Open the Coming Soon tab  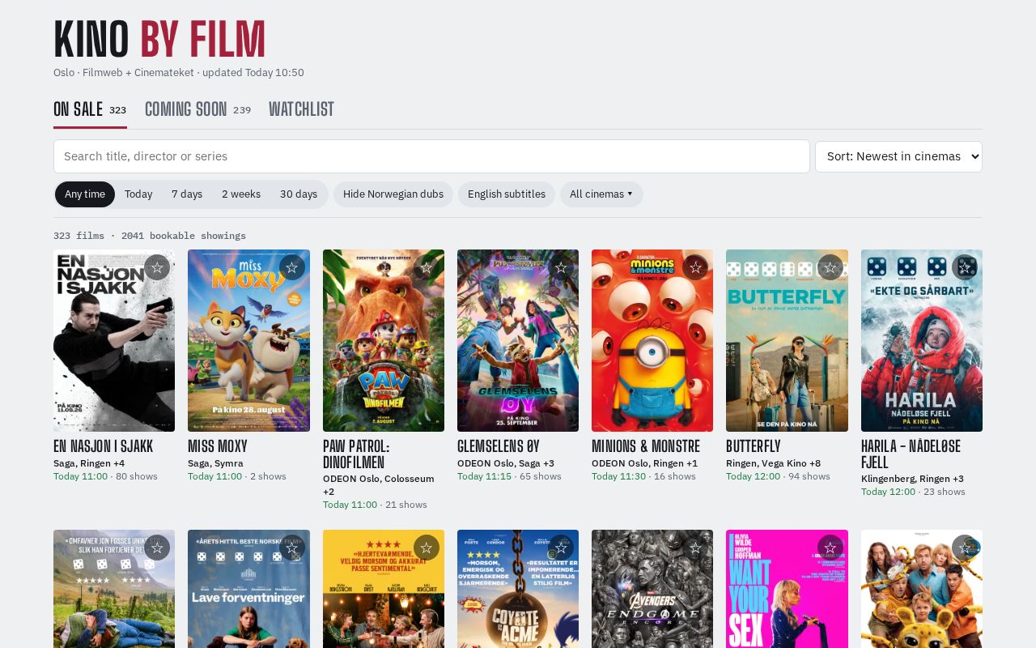197,109
